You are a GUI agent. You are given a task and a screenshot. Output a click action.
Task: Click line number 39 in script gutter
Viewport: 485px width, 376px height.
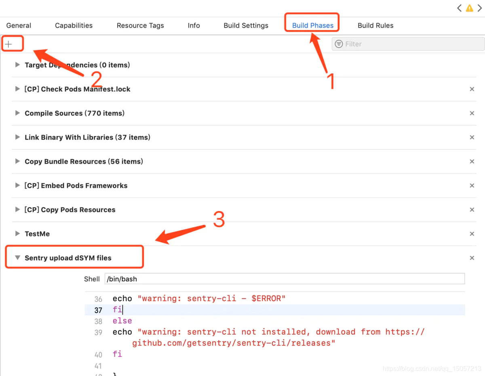tap(98, 333)
